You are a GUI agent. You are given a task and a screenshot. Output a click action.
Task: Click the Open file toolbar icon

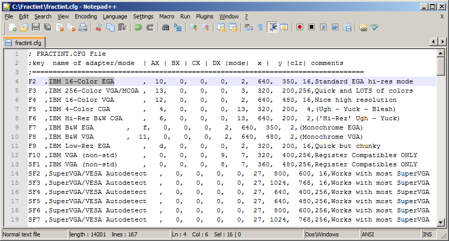[x=24, y=28]
